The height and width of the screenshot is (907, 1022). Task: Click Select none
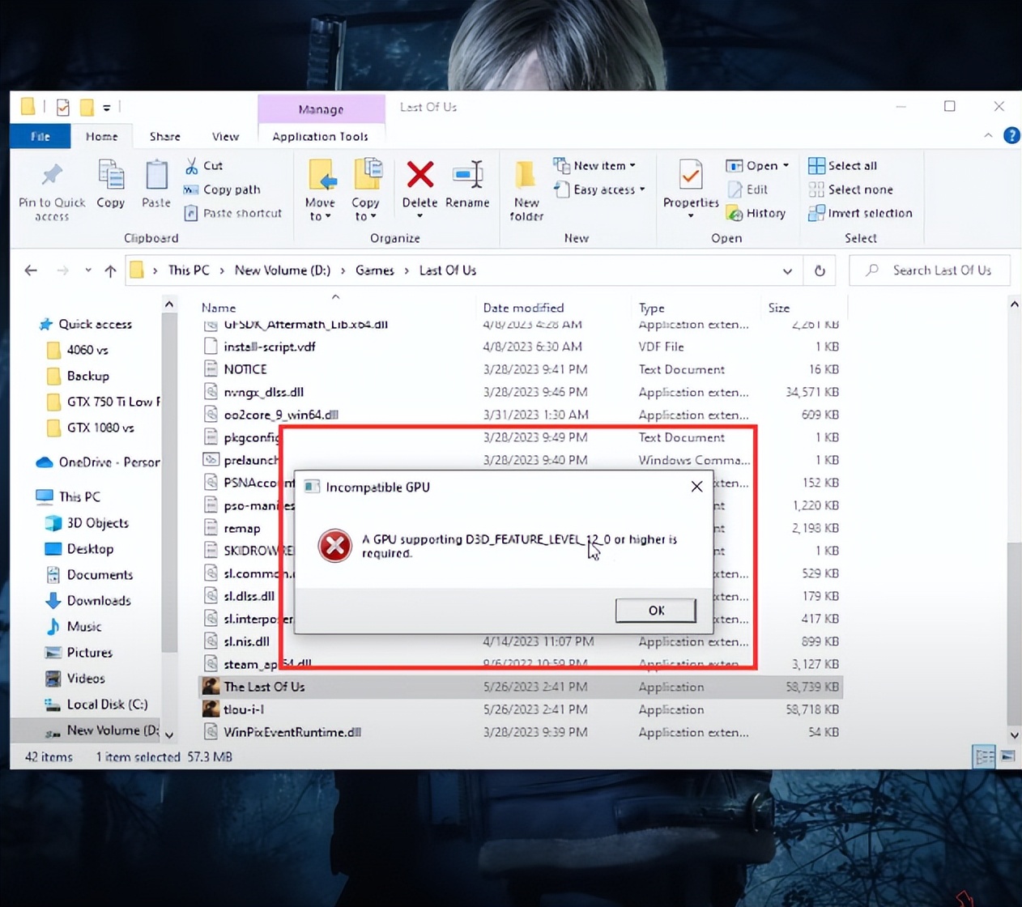851,189
